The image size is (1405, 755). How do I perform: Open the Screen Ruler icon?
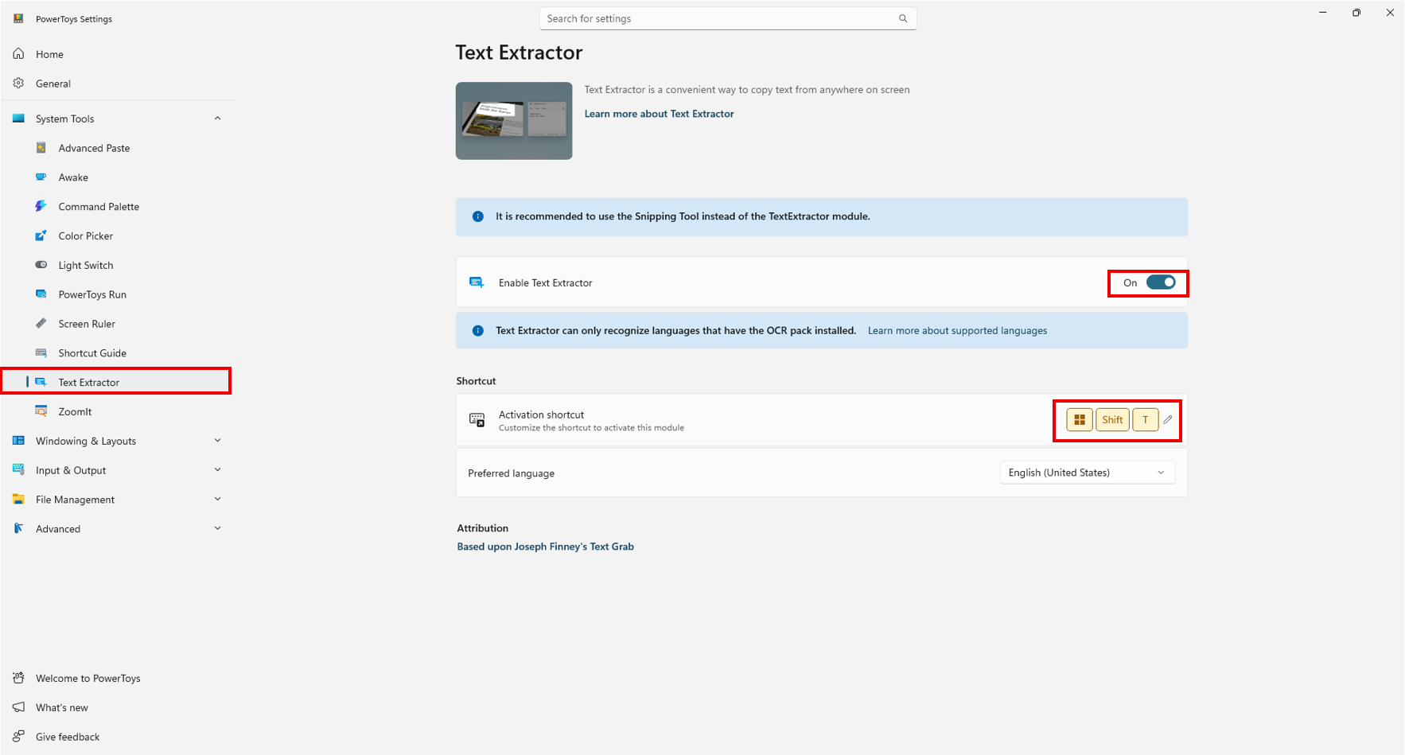point(41,324)
